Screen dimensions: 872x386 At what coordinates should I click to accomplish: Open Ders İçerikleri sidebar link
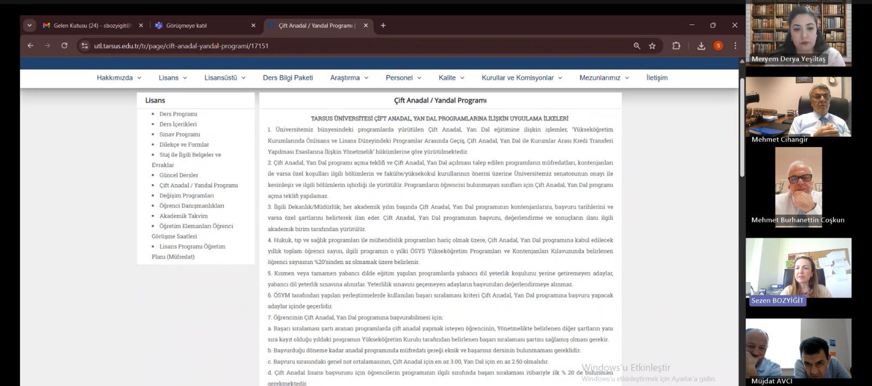[x=178, y=124]
